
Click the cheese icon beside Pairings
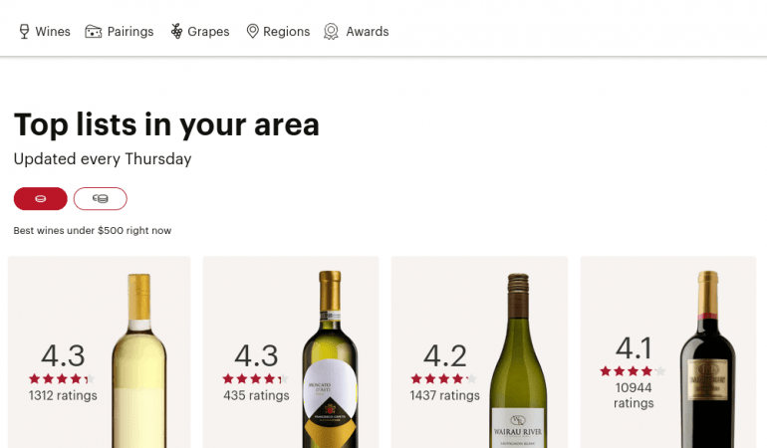coord(94,32)
